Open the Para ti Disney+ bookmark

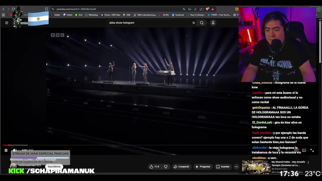click(196, 15)
